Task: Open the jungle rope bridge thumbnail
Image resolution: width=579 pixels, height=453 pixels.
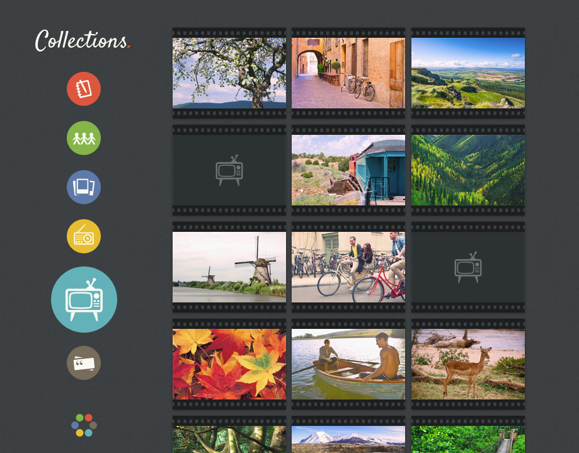Action: [x=468, y=439]
